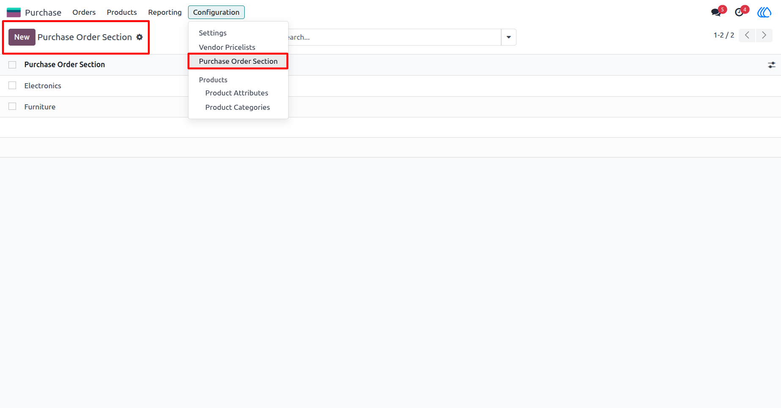
Task: Open the Reporting menu
Action: pyautogui.click(x=165, y=12)
